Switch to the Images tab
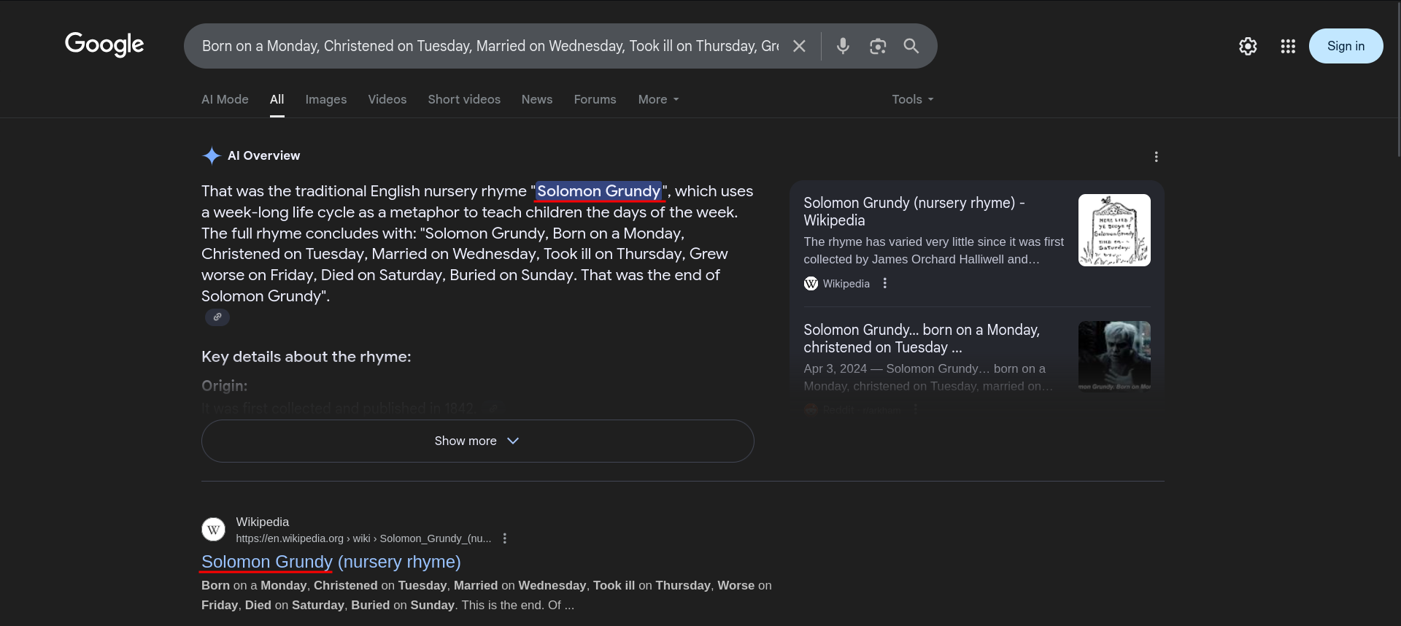The width and height of the screenshot is (1401, 626). click(x=325, y=99)
